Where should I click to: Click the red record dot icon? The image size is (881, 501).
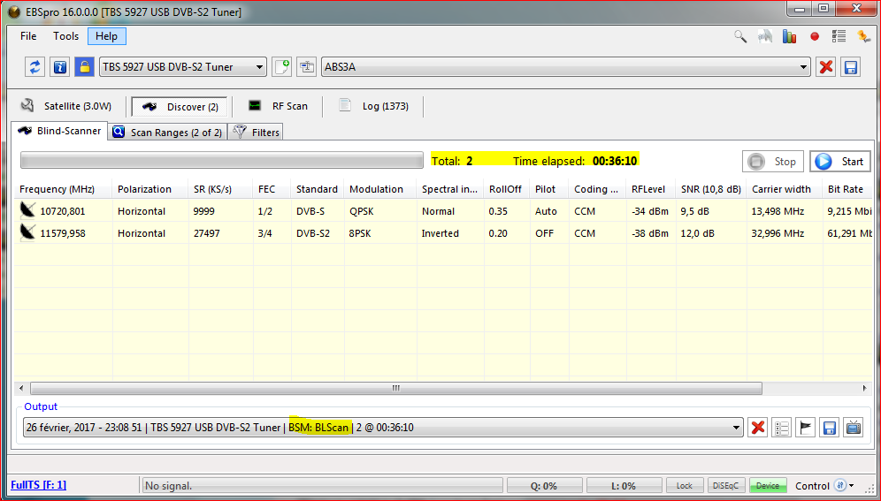(815, 36)
